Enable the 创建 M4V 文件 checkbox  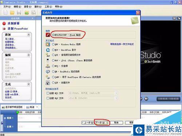(x=48, y=98)
